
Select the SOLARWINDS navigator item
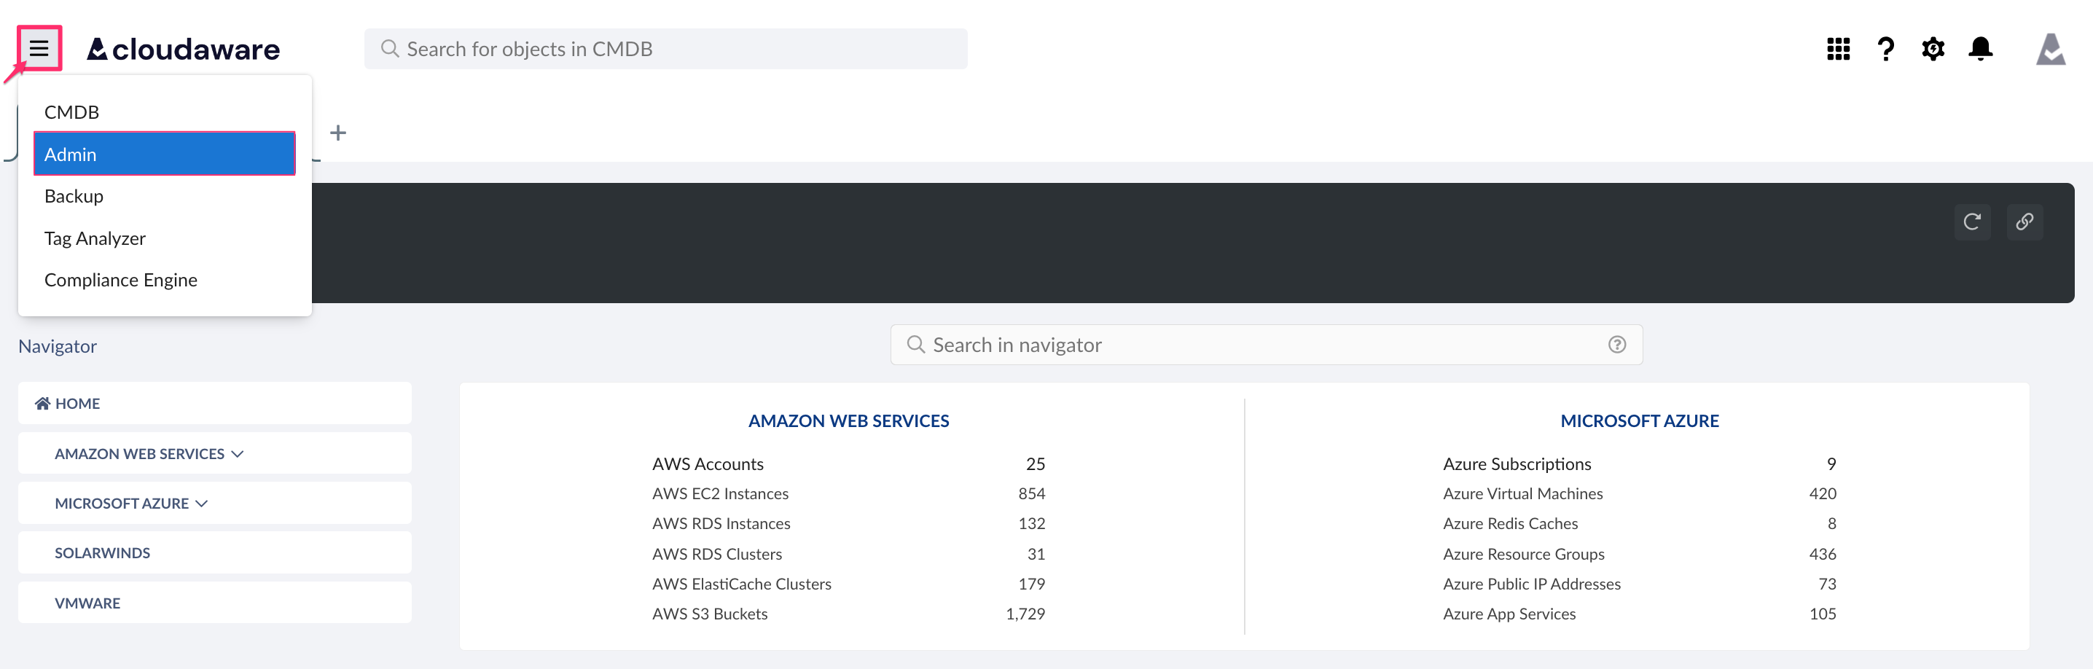click(102, 552)
